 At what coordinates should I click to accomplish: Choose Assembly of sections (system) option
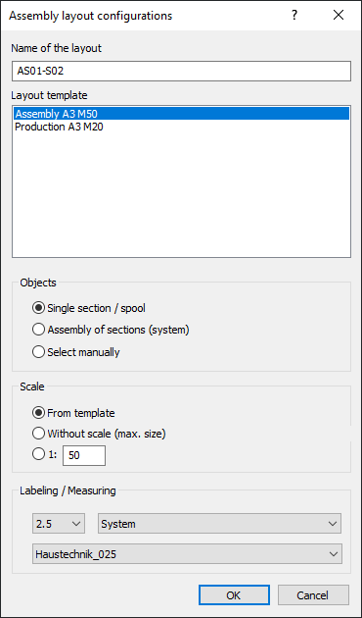(111, 330)
